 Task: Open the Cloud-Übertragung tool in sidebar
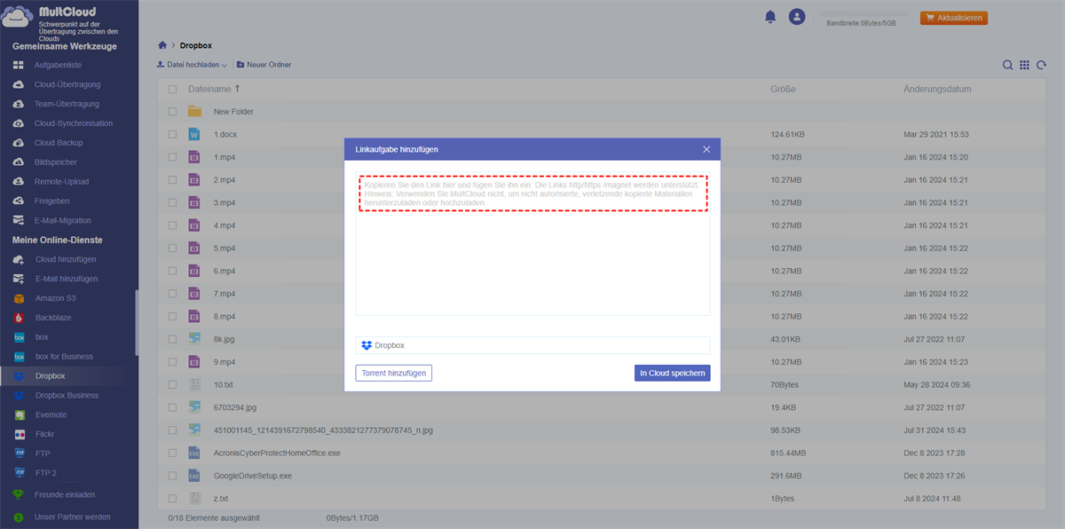67,84
